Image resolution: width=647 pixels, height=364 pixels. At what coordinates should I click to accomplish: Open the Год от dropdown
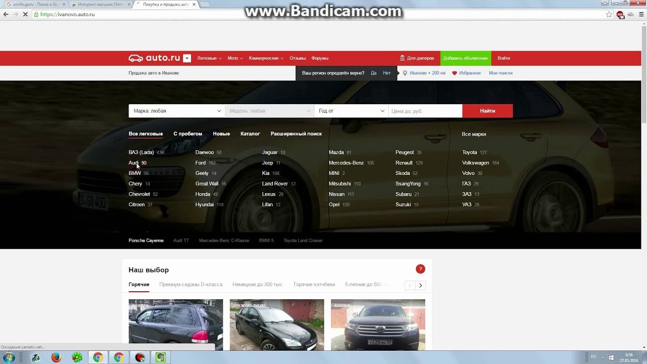click(x=351, y=111)
